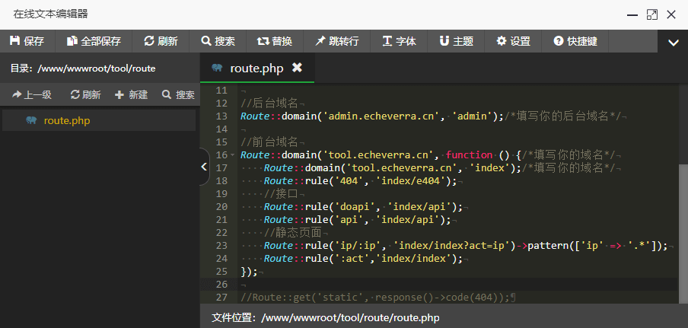Open 跳转行 go-to-line tool
This screenshot has width=688, height=328.
tap(337, 41)
